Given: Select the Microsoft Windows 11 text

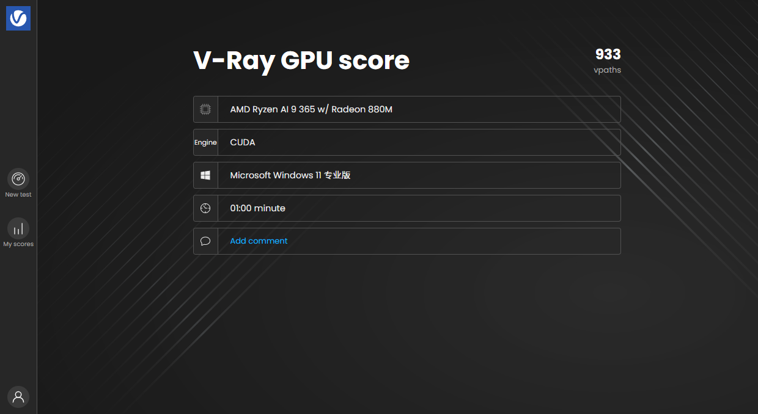Looking at the screenshot, I should coord(290,175).
